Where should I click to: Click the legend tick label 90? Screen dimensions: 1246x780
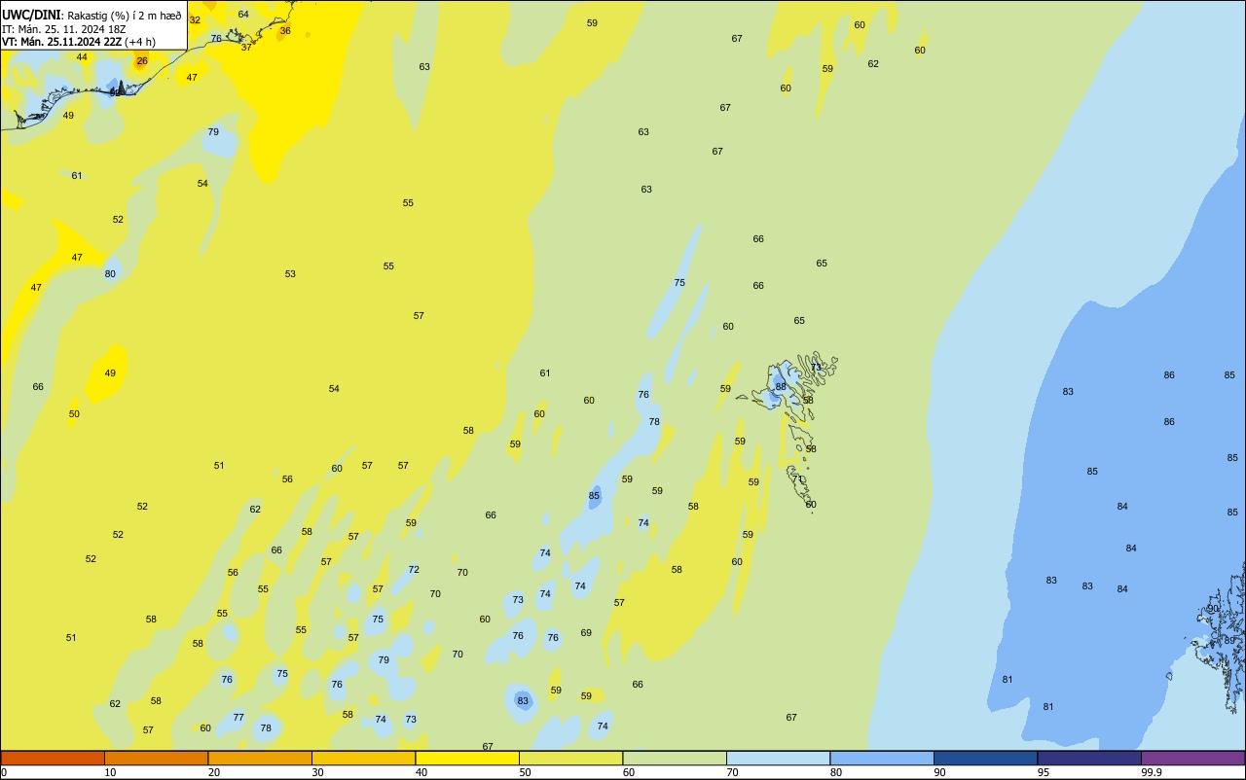[940, 772]
